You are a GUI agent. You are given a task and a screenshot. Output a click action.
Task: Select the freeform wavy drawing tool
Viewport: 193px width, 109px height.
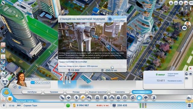pyautogui.click(x=44, y=82)
